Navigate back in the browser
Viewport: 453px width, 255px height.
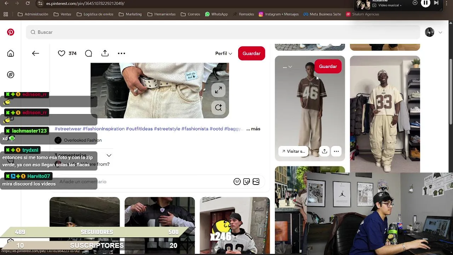(6, 4)
